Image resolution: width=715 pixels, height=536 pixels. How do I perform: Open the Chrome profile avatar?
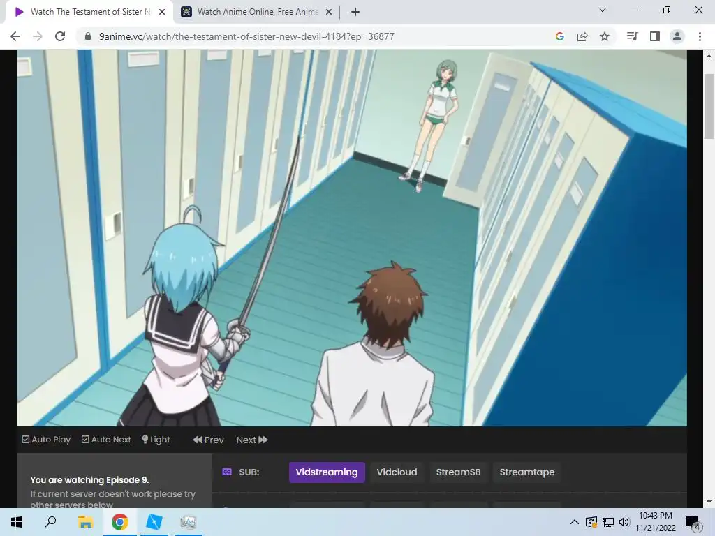(x=677, y=36)
